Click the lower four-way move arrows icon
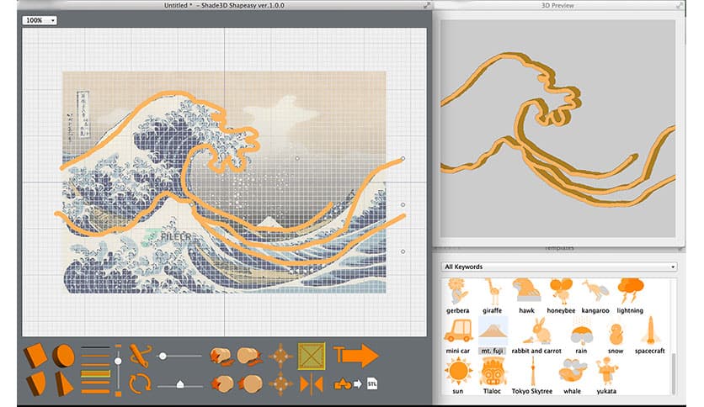The height and width of the screenshot is (407, 704). click(281, 383)
